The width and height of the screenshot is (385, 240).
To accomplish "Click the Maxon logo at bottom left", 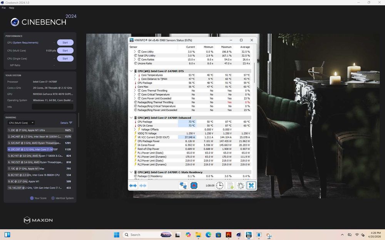I will tap(38, 220).
